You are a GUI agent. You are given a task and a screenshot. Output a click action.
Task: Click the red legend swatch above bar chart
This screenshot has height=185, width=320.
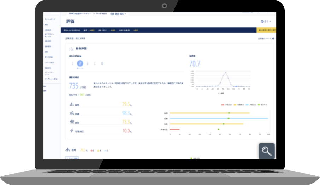pyautogui.click(x=223, y=105)
